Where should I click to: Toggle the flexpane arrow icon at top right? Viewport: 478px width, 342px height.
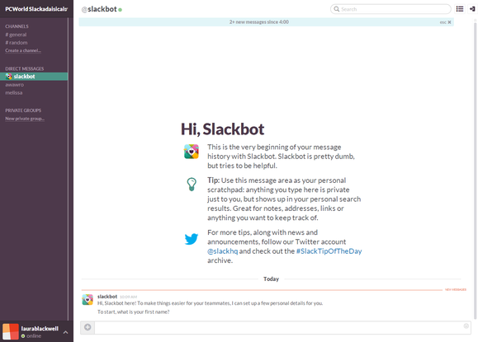click(472, 9)
